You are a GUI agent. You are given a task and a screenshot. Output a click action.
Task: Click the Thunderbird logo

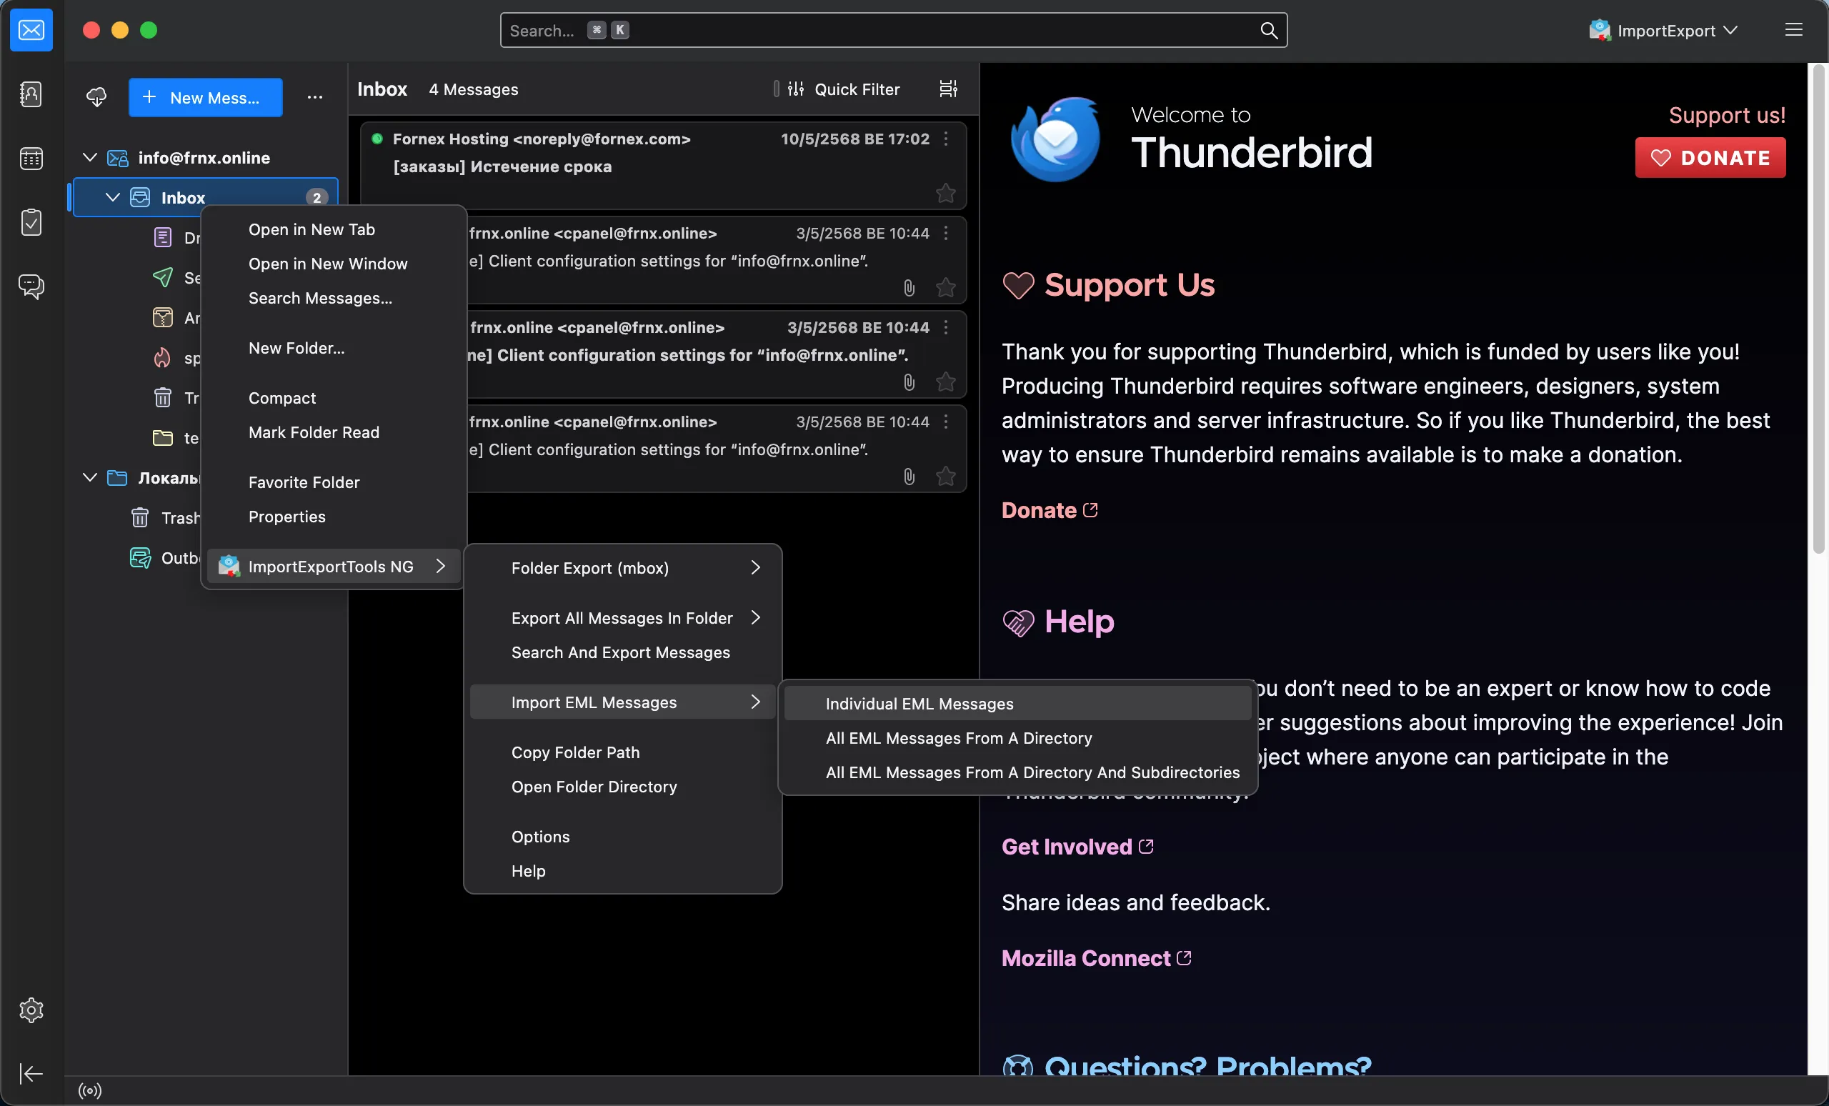[x=1056, y=139]
